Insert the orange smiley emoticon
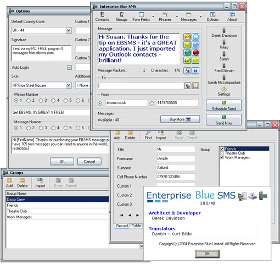 point(187,37)
